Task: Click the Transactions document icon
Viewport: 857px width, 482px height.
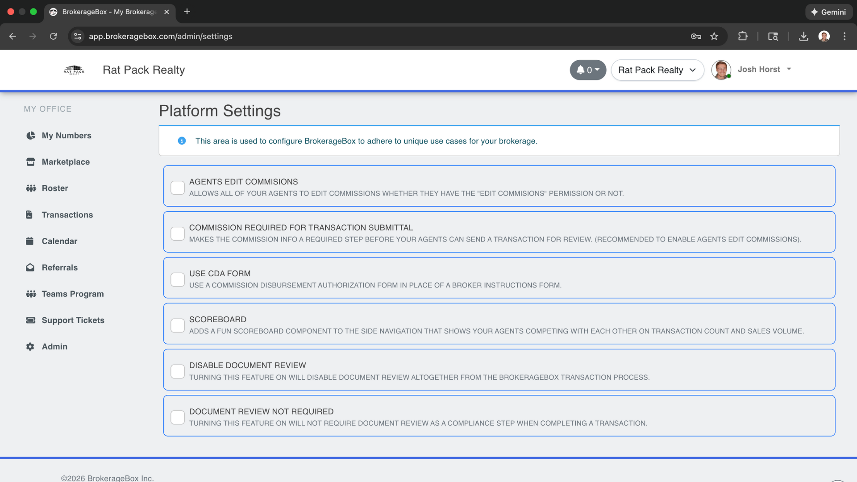Action: pos(29,215)
